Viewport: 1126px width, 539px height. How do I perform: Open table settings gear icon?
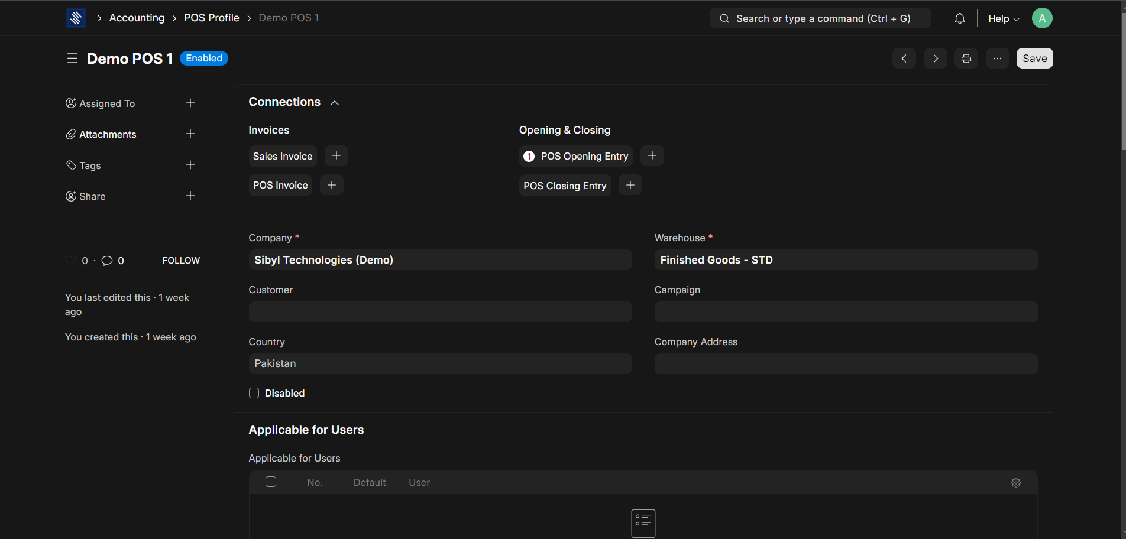(x=1015, y=483)
